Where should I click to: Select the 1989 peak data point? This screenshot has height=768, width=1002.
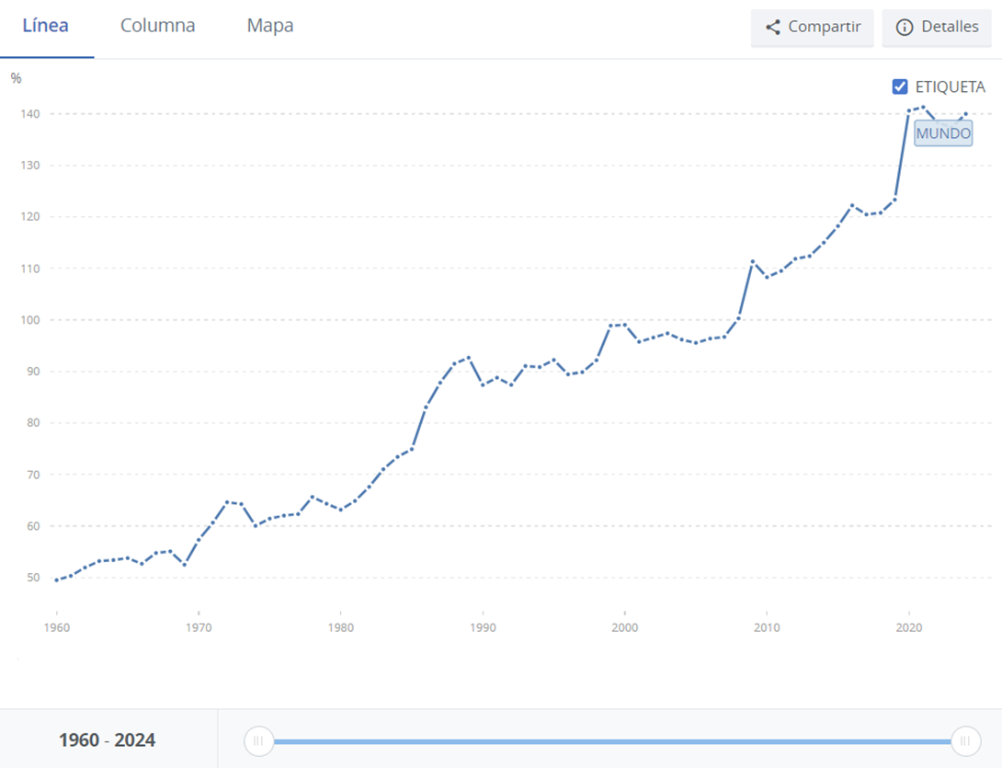(x=469, y=358)
